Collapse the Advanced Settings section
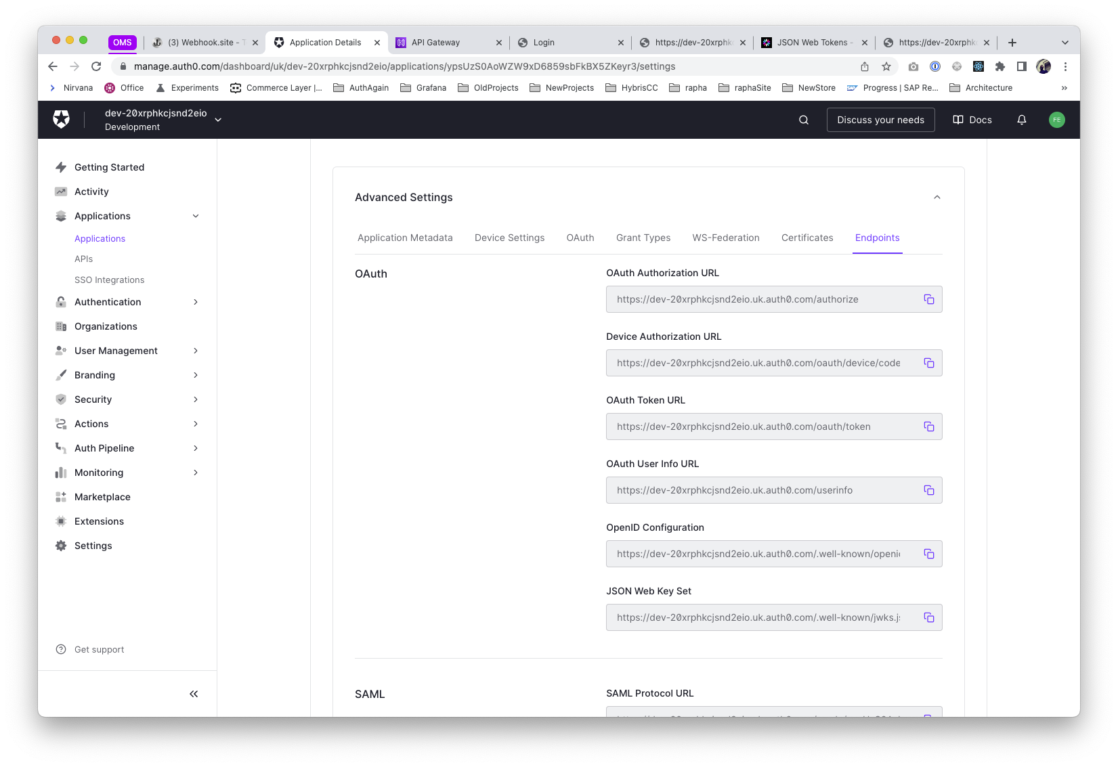1118x767 pixels. (937, 197)
